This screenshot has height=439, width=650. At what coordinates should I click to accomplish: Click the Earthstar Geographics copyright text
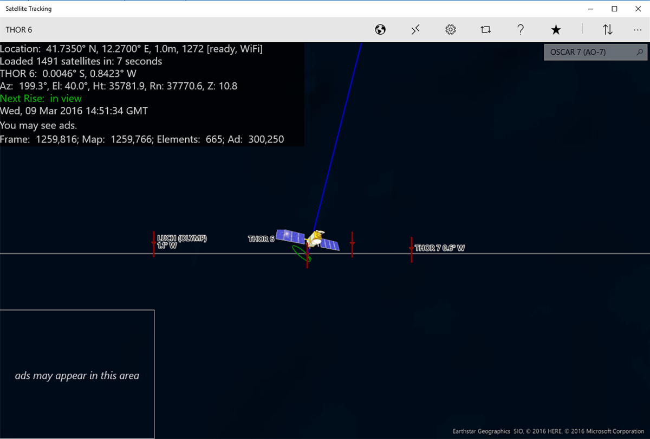click(x=549, y=431)
